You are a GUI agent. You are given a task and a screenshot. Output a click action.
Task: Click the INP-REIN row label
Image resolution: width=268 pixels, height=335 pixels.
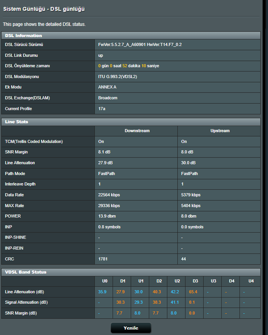[14, 248]
